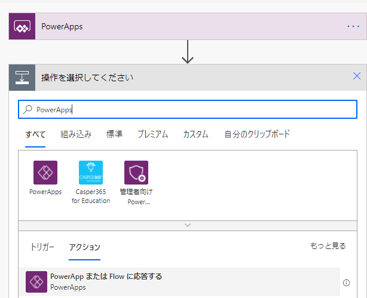The width and height of the screenshot is (367, 298).
Task: Open the 自分のクリップボード tab
Action: coord(257,134)
